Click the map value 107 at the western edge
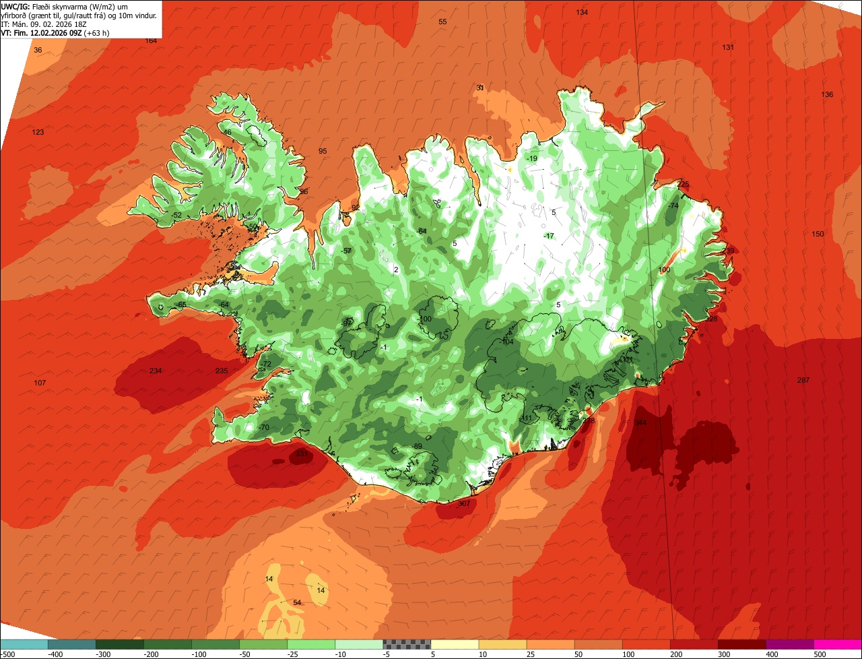Image resolution: width=862 pixels, height=659 pixels. 40,383
